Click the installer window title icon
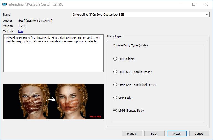This screenshot has height=140, width=213. coord(5,4)
